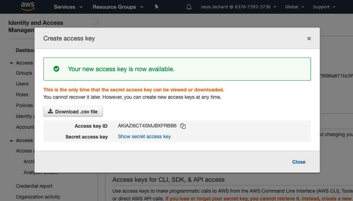Close the Create access key dialog
The height and width of the screenshot is (201, 353).
(298, 162)
